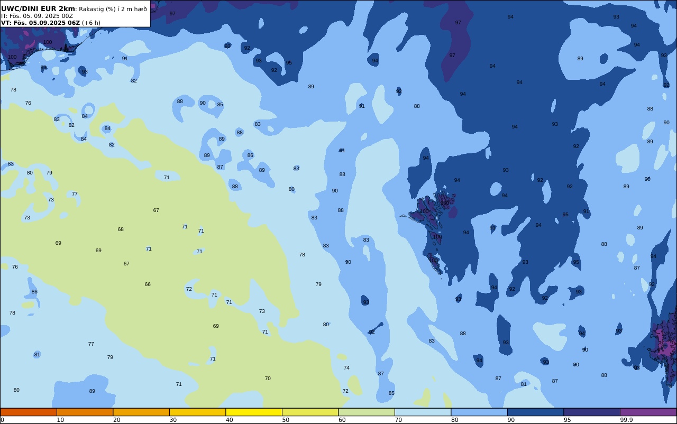677x424 pixels.
Task: Select the 20–30 amber legend swatch
Action: (x=141, y=412)
